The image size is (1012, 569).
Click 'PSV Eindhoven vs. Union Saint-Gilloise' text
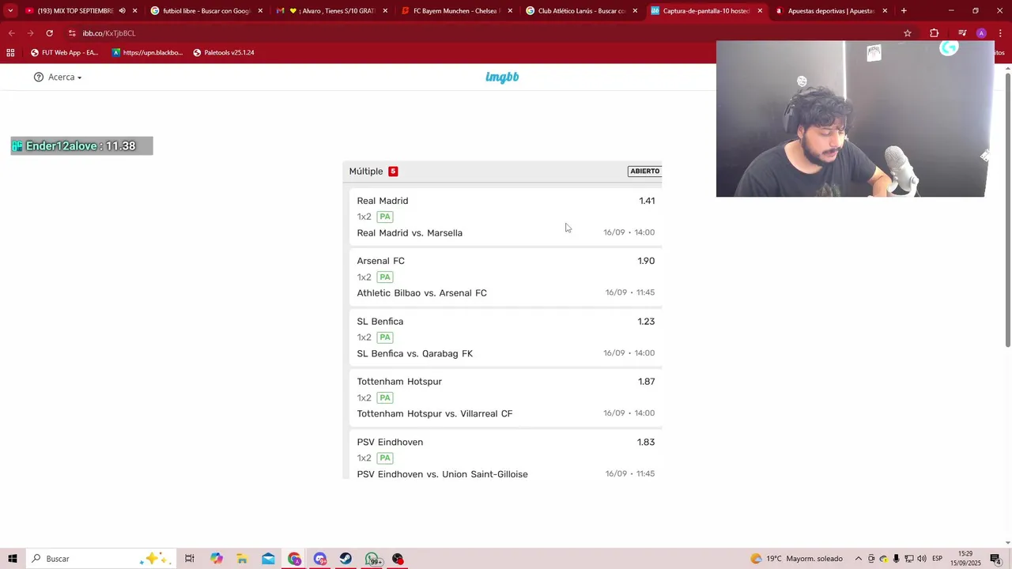(442, 474)
